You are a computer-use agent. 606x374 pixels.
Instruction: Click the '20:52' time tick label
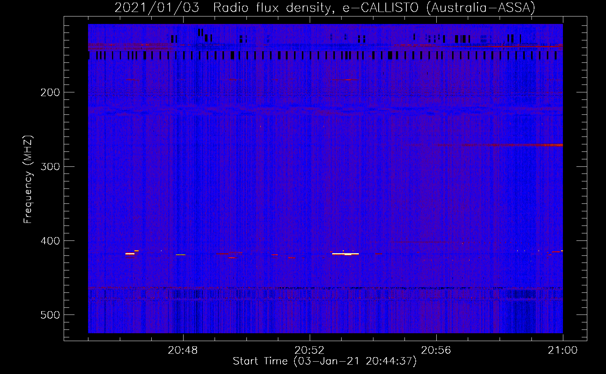[309, 350]
